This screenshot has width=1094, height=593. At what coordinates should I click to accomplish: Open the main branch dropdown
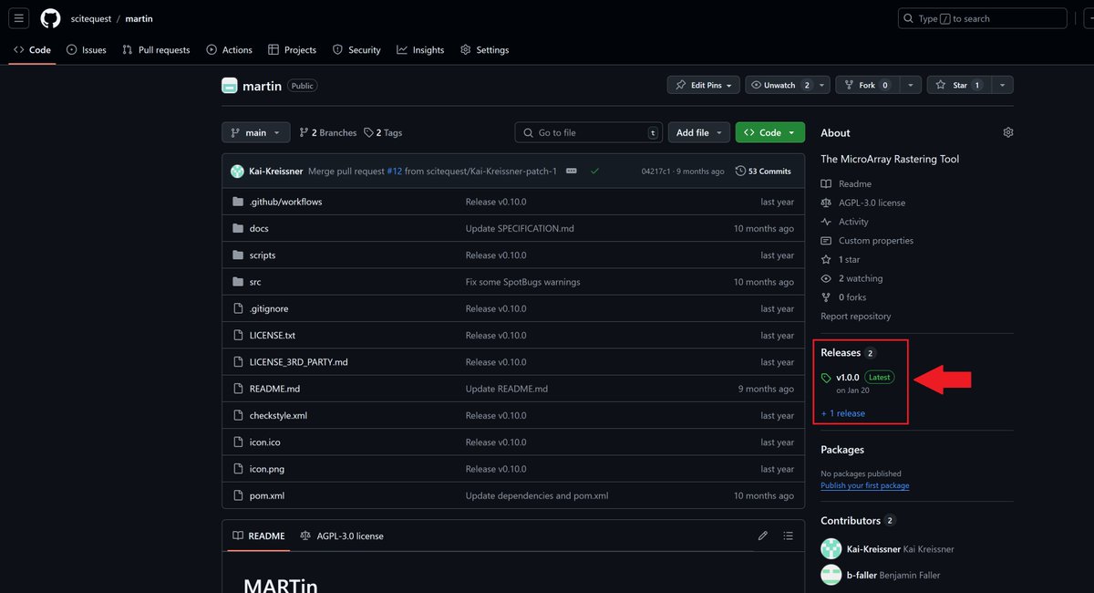[256, 132]
